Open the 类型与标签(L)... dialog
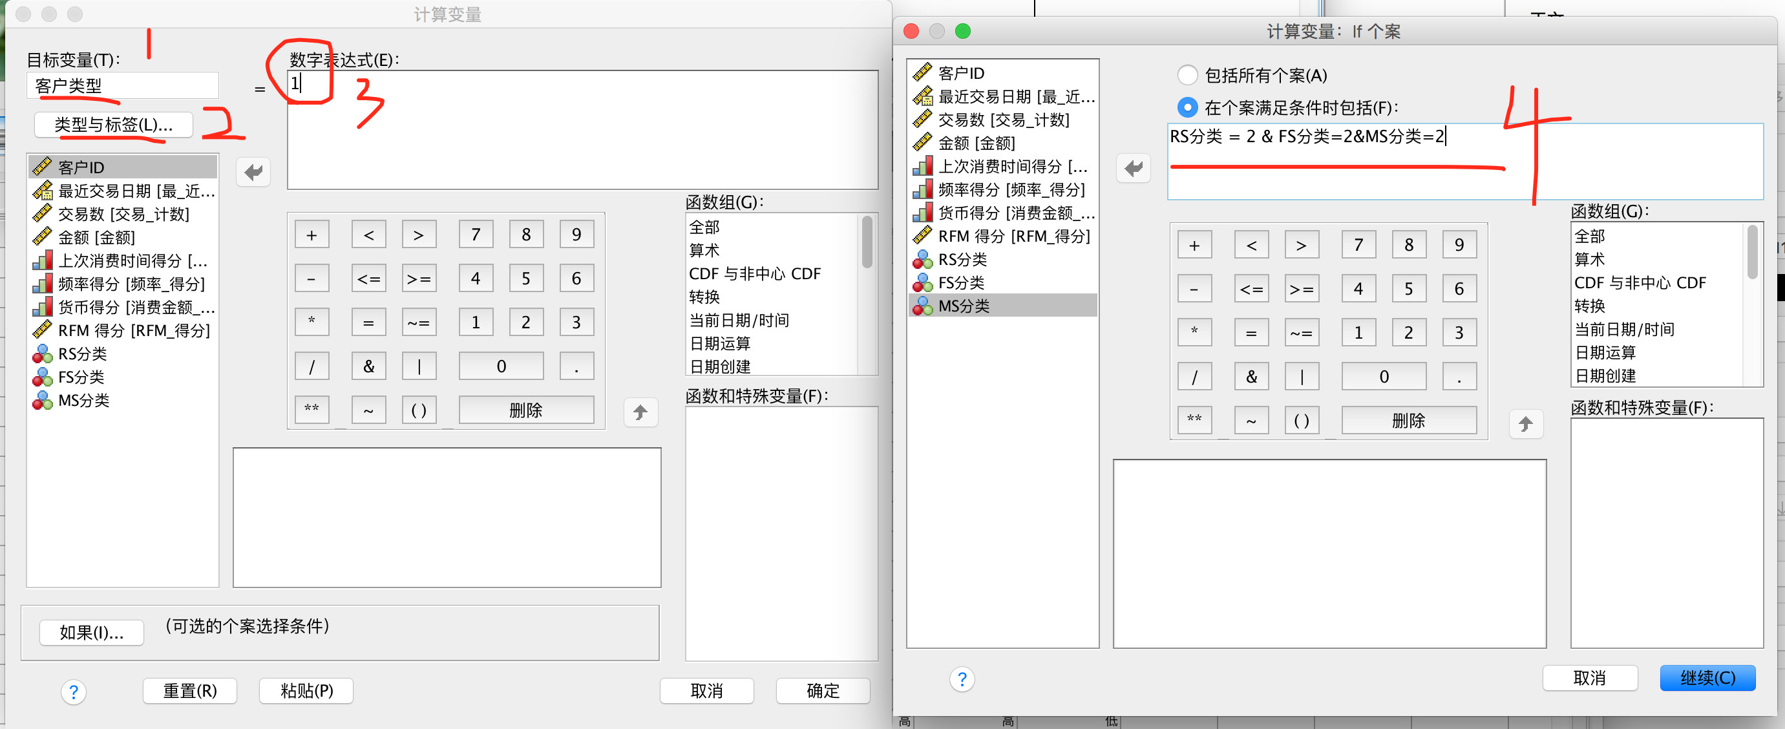The width and height of the screenshot is (1785, 729). point(114,125)
